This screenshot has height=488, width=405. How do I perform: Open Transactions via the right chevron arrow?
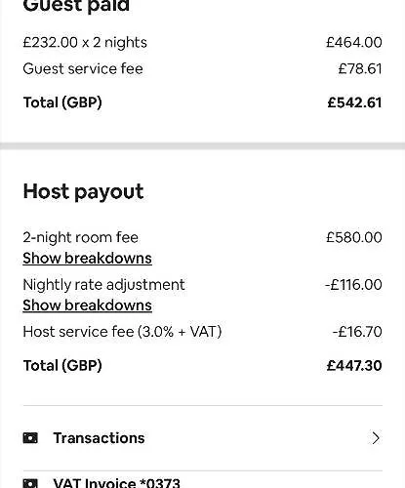coord(376,438)
